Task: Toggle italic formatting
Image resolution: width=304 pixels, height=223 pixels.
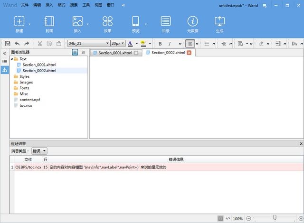Action: pos(170,43)
